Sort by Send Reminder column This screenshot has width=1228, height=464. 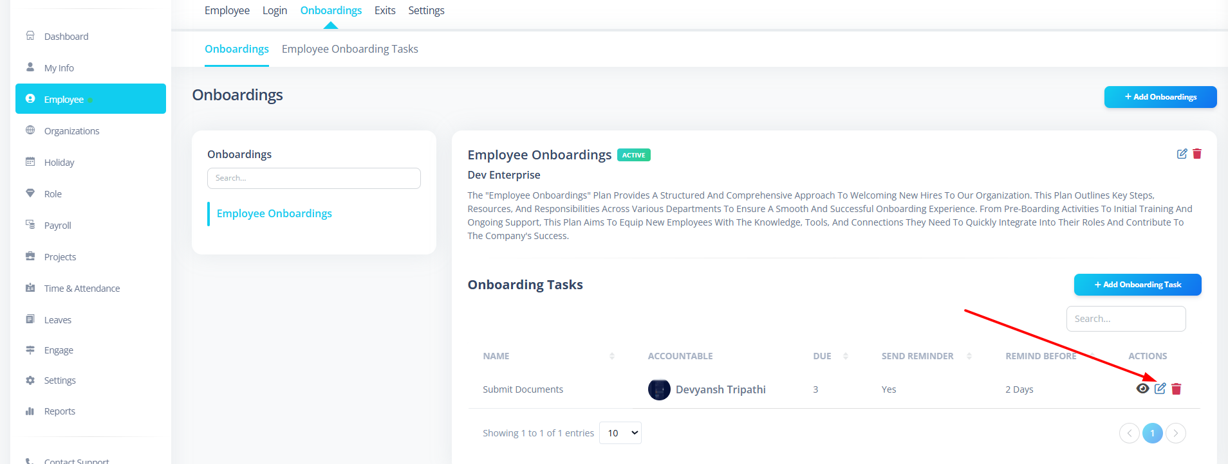coord(969,356)
